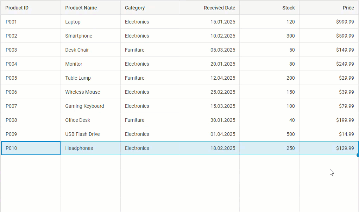The image size is (359, 212).
Task: Select the Gaming Keyboard cell
Action: 91,106
